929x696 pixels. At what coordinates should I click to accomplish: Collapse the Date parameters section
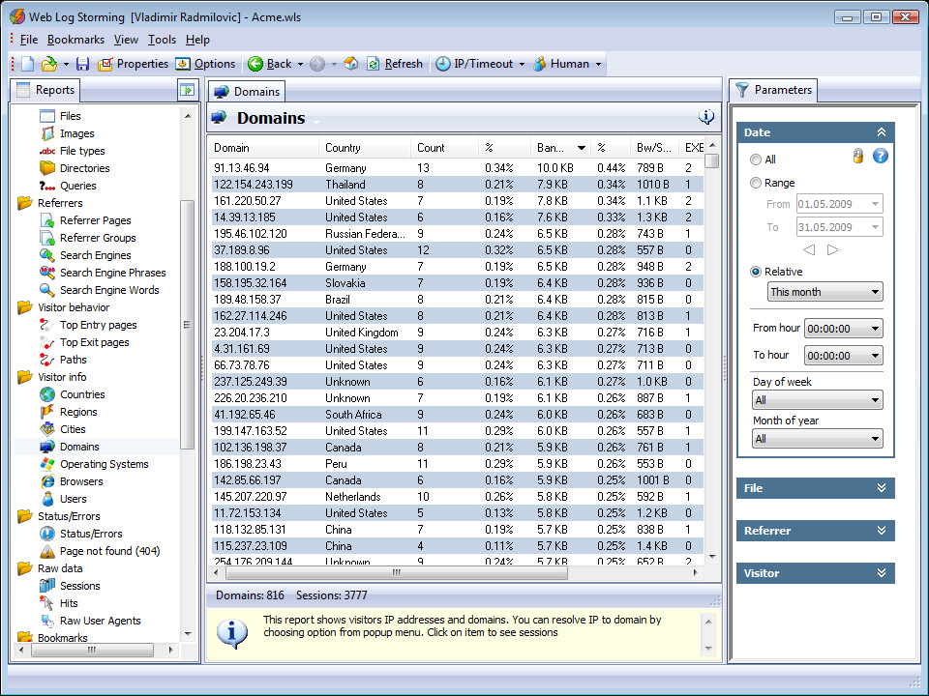(x=882, y=132)
